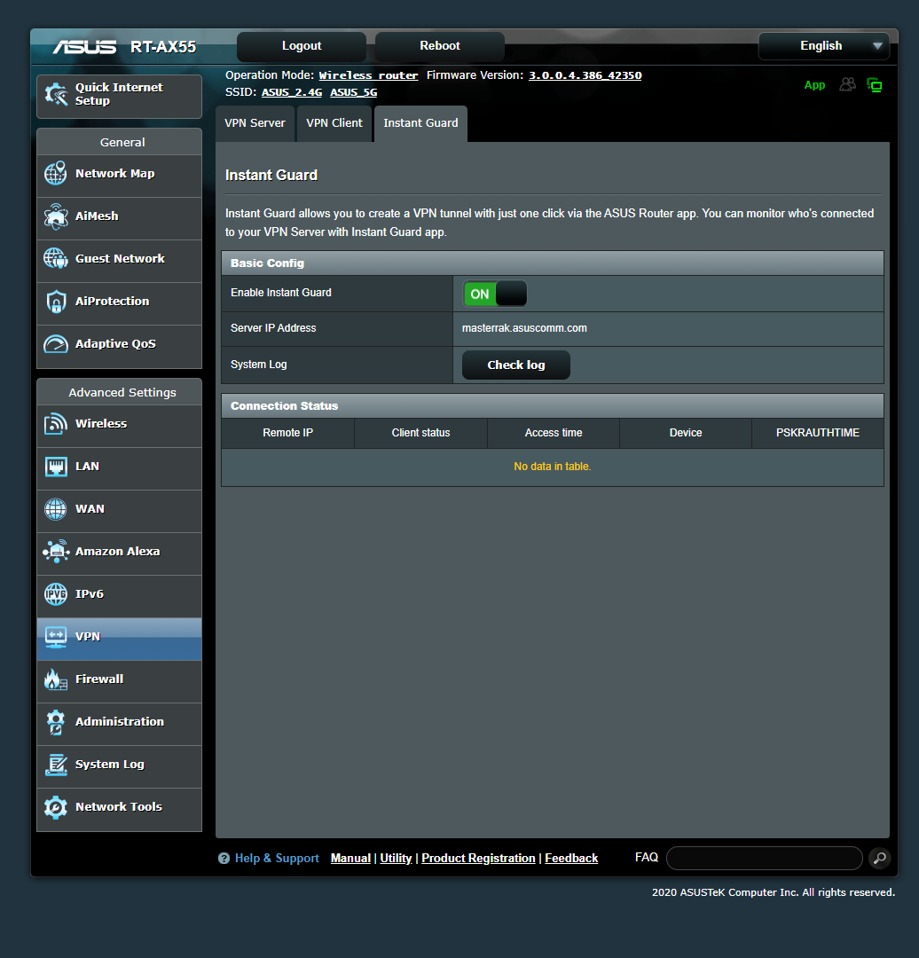Click the Network Map menu label
This screenshot has width=919, height=958.
click(x=115, y=174)
